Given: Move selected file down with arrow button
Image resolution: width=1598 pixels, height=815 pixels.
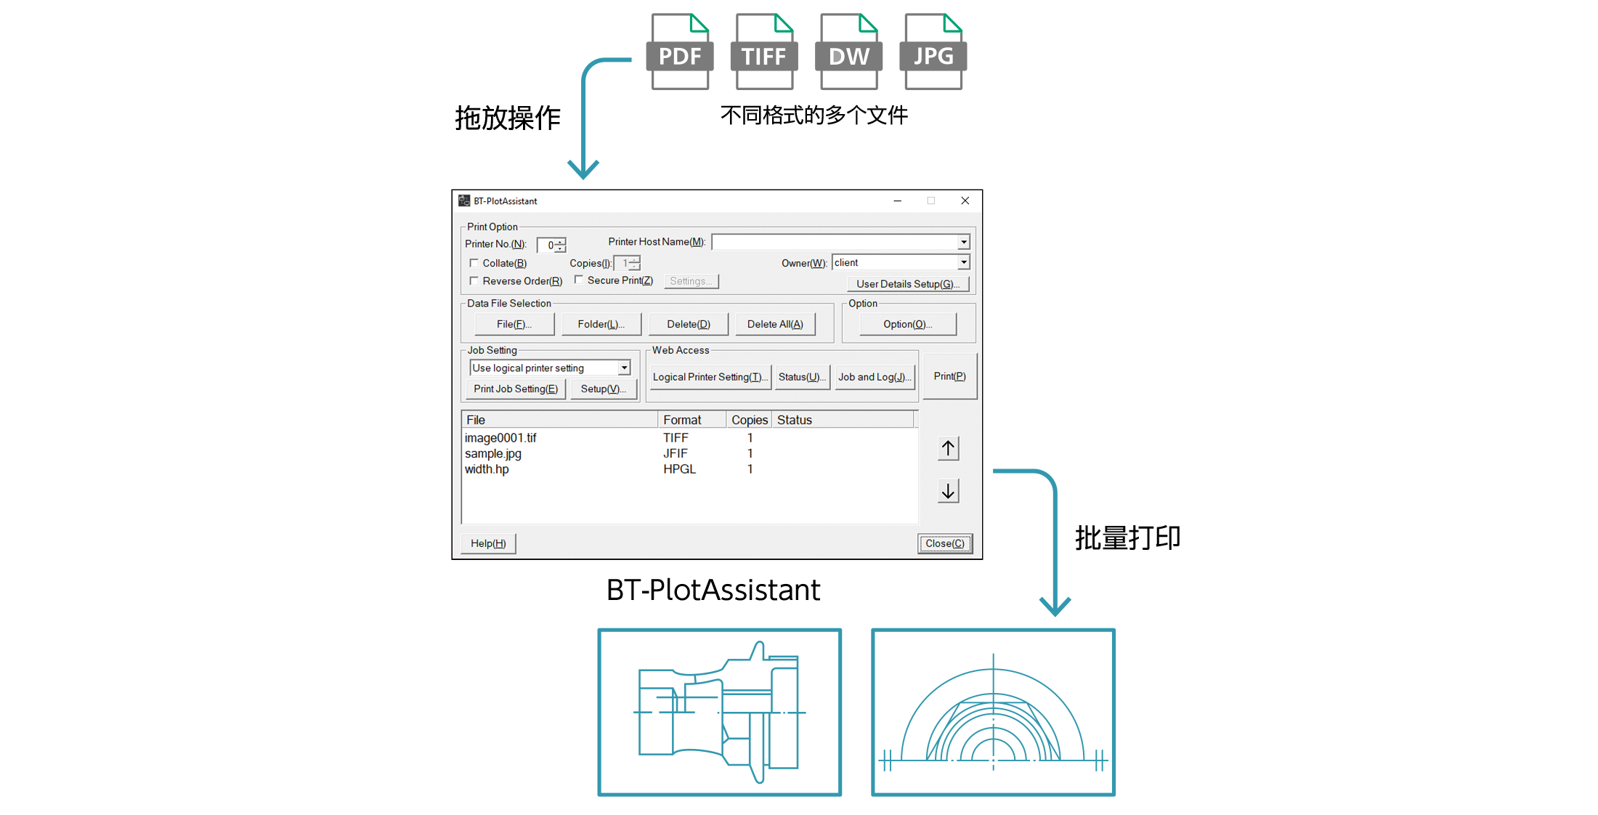Looking at the screenshot, I should (x=948, y=491).
